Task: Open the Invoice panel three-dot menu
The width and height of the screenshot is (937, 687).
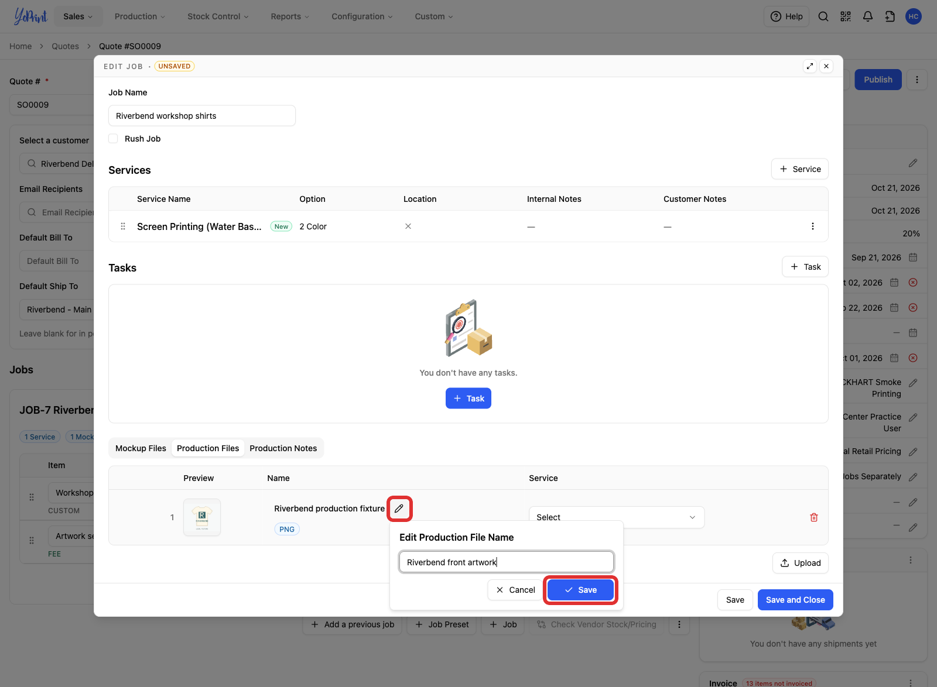Action: [x=911, y=683]
